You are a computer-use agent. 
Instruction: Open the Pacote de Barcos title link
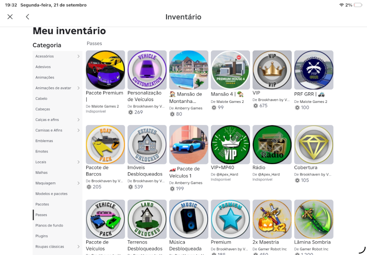coord(97,170)
